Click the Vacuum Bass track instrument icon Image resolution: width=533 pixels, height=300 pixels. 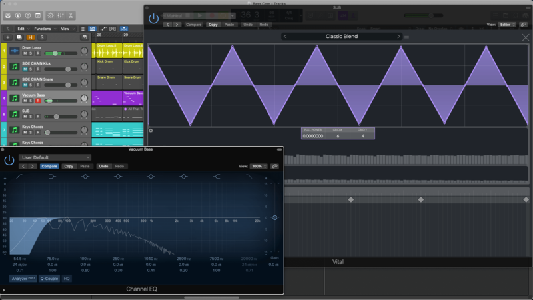14,98
